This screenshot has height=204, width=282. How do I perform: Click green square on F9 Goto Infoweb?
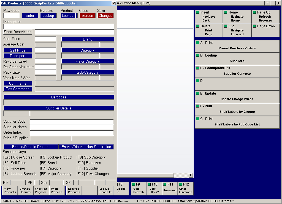(134, 184)
